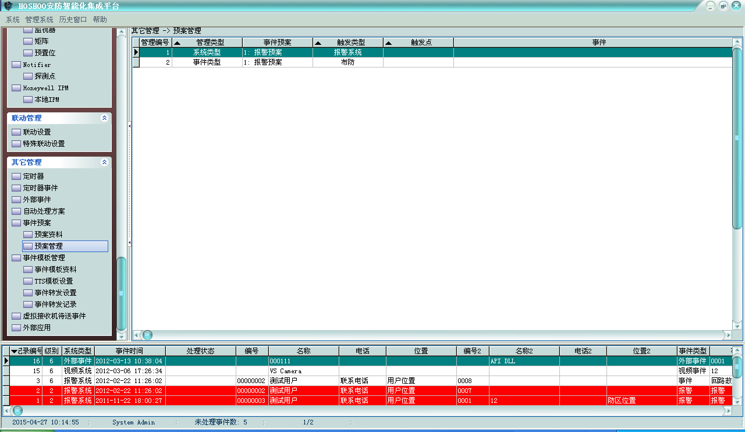This screenshot has height=432, width=745.
Task: Click the icon next to 外部事件
Action: coord(16,200)
